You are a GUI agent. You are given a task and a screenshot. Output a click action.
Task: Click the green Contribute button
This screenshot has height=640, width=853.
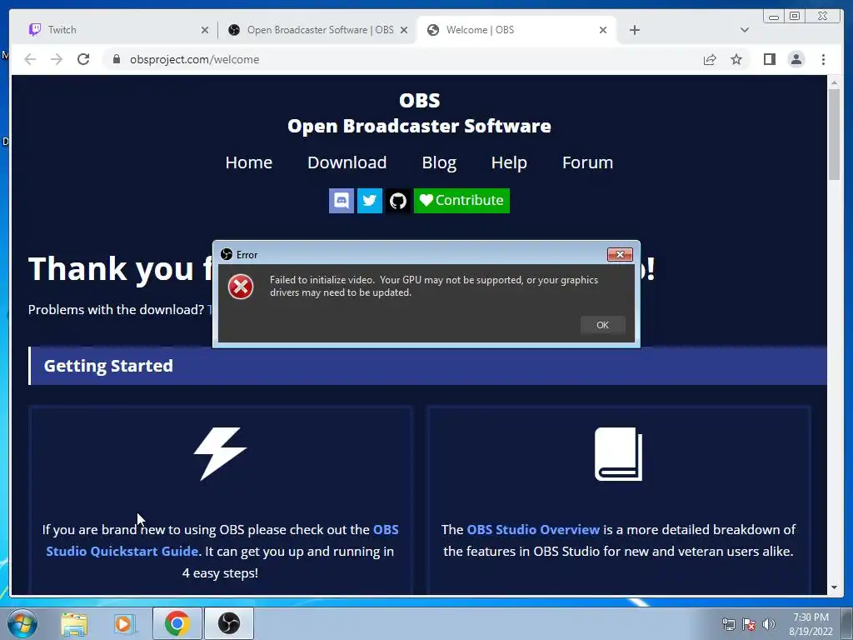click(x=461, y=201)
